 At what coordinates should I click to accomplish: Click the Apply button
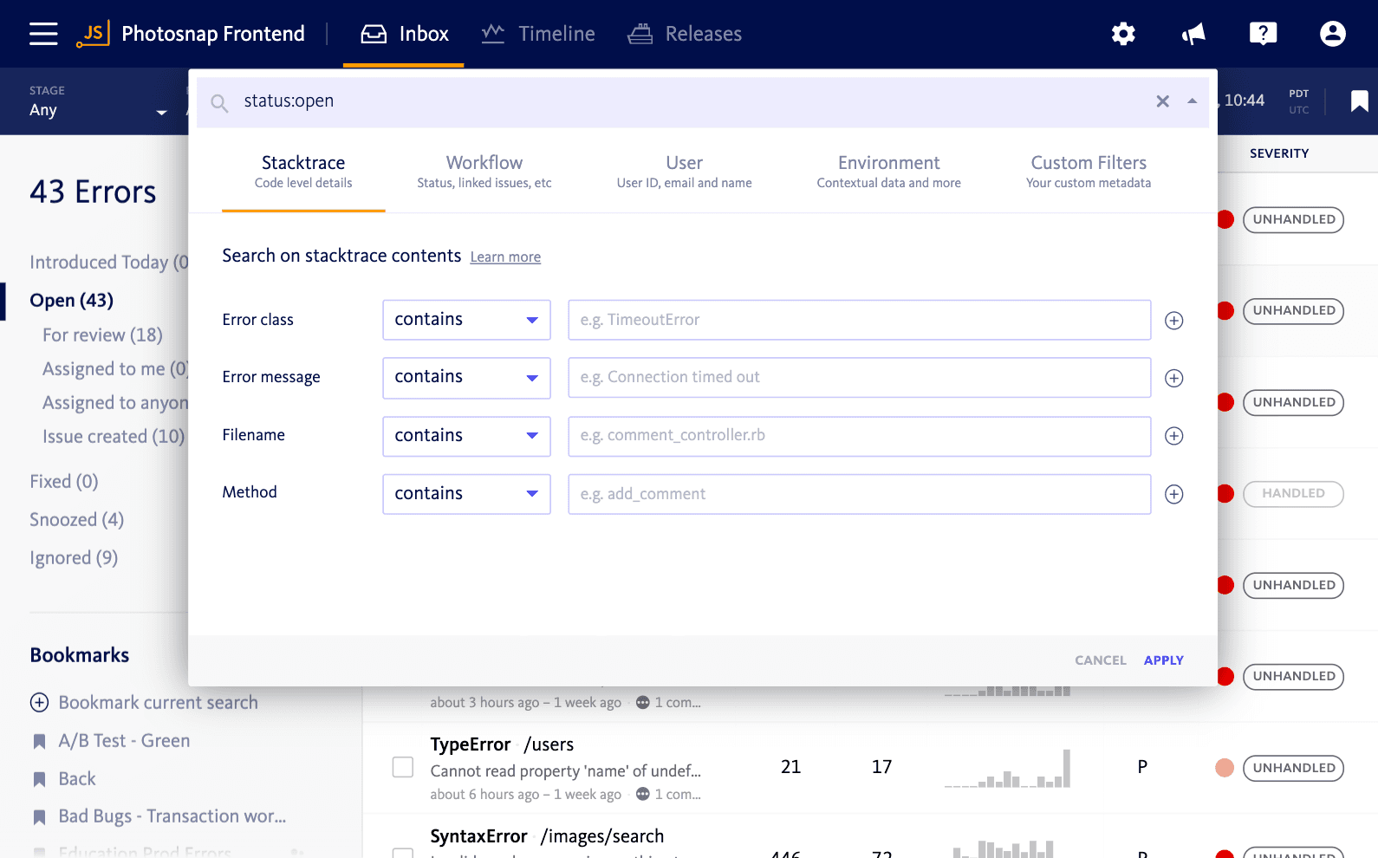coord(1163,660)
